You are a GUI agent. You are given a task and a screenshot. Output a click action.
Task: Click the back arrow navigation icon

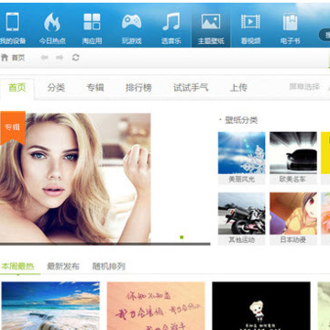pyautogui.click(x=45, y=58)
